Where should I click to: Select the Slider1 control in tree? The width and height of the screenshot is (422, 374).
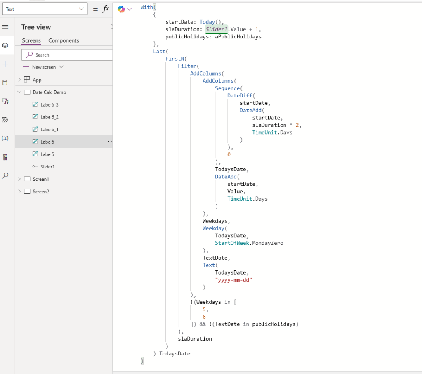[47, 167]
